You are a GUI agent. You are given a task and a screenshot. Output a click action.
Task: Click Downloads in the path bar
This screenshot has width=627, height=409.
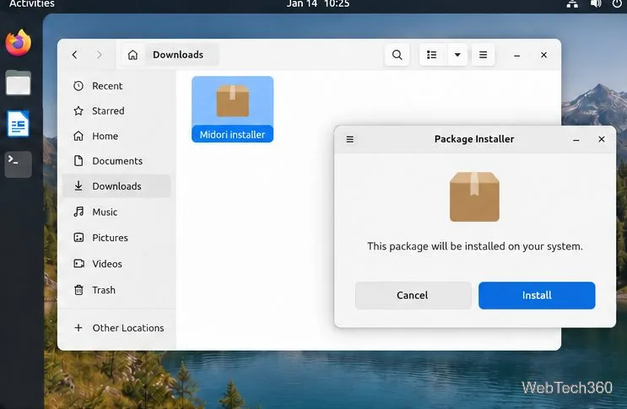pyautogui.click(x=178, y=55)
